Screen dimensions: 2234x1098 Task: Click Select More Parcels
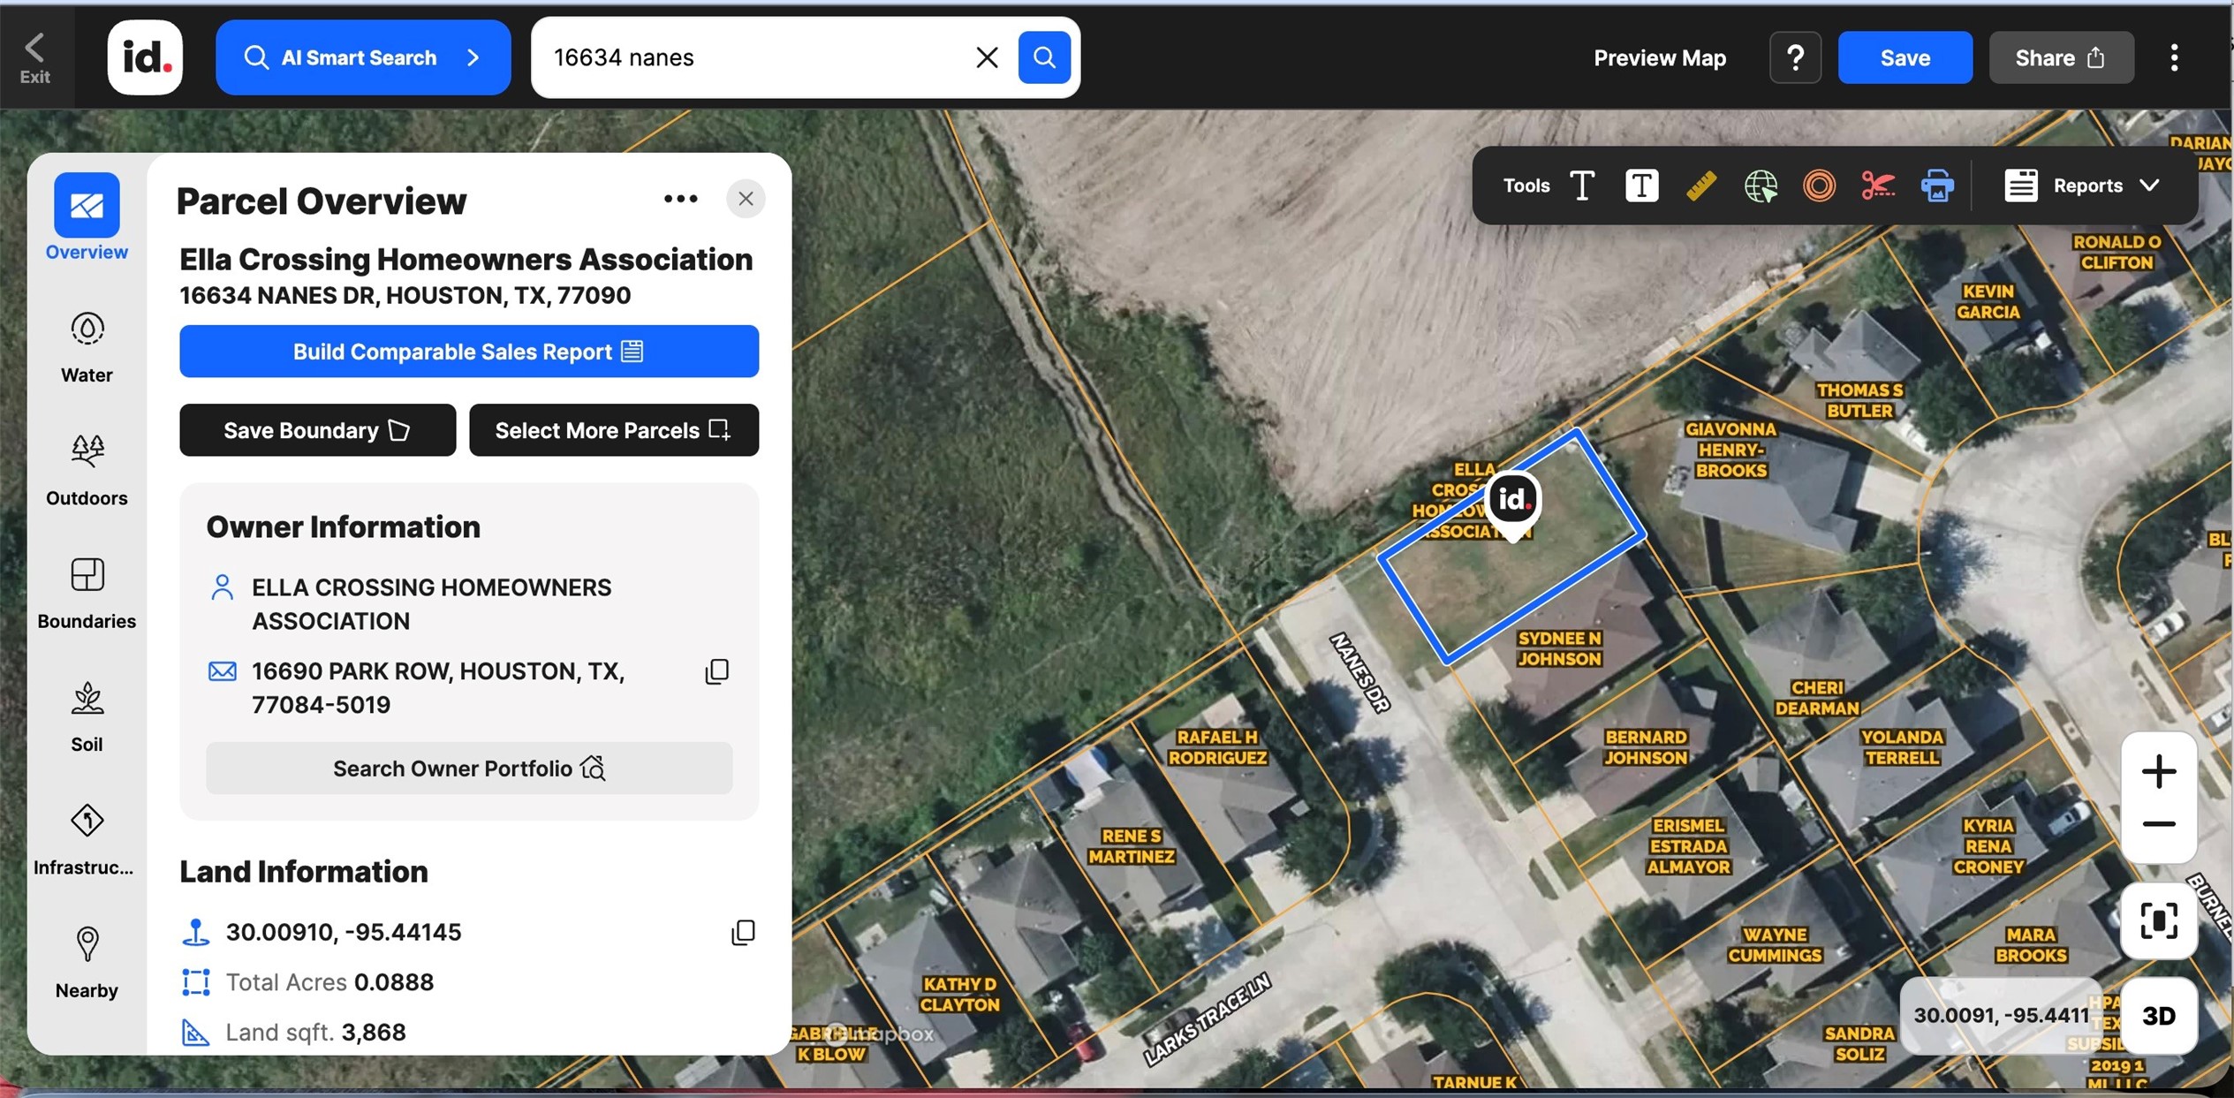[x=614, y=430]
